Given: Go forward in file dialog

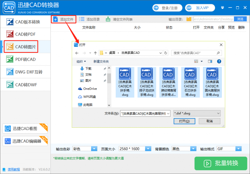Looking at the screenshot, I should [84, 53].
